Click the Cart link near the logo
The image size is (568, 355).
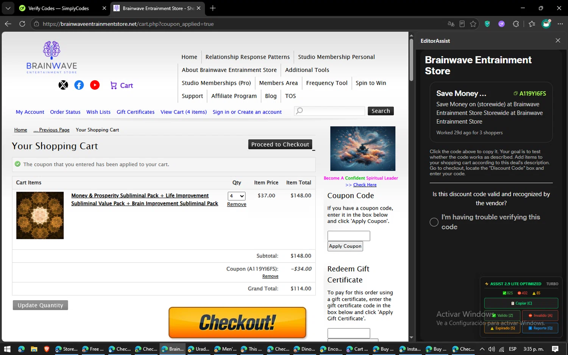[x=122, y=86]
